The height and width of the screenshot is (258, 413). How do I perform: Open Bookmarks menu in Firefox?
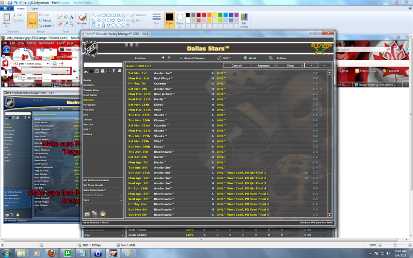coord(46,43)
